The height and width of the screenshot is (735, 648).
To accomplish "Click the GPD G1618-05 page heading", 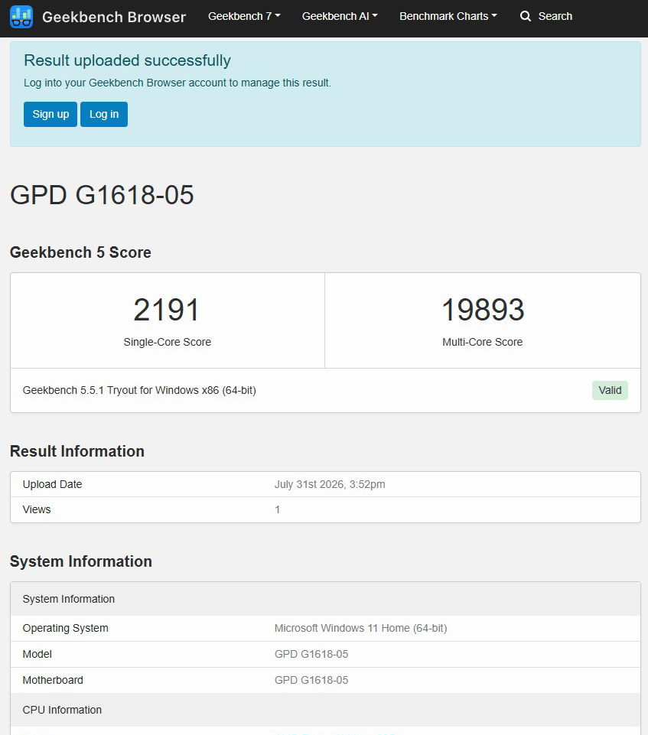I will (102, 195).
